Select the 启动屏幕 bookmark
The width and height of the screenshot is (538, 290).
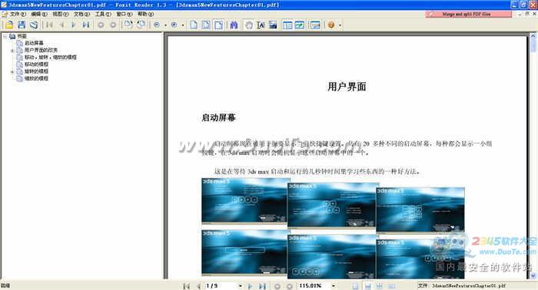click(34, 43)
